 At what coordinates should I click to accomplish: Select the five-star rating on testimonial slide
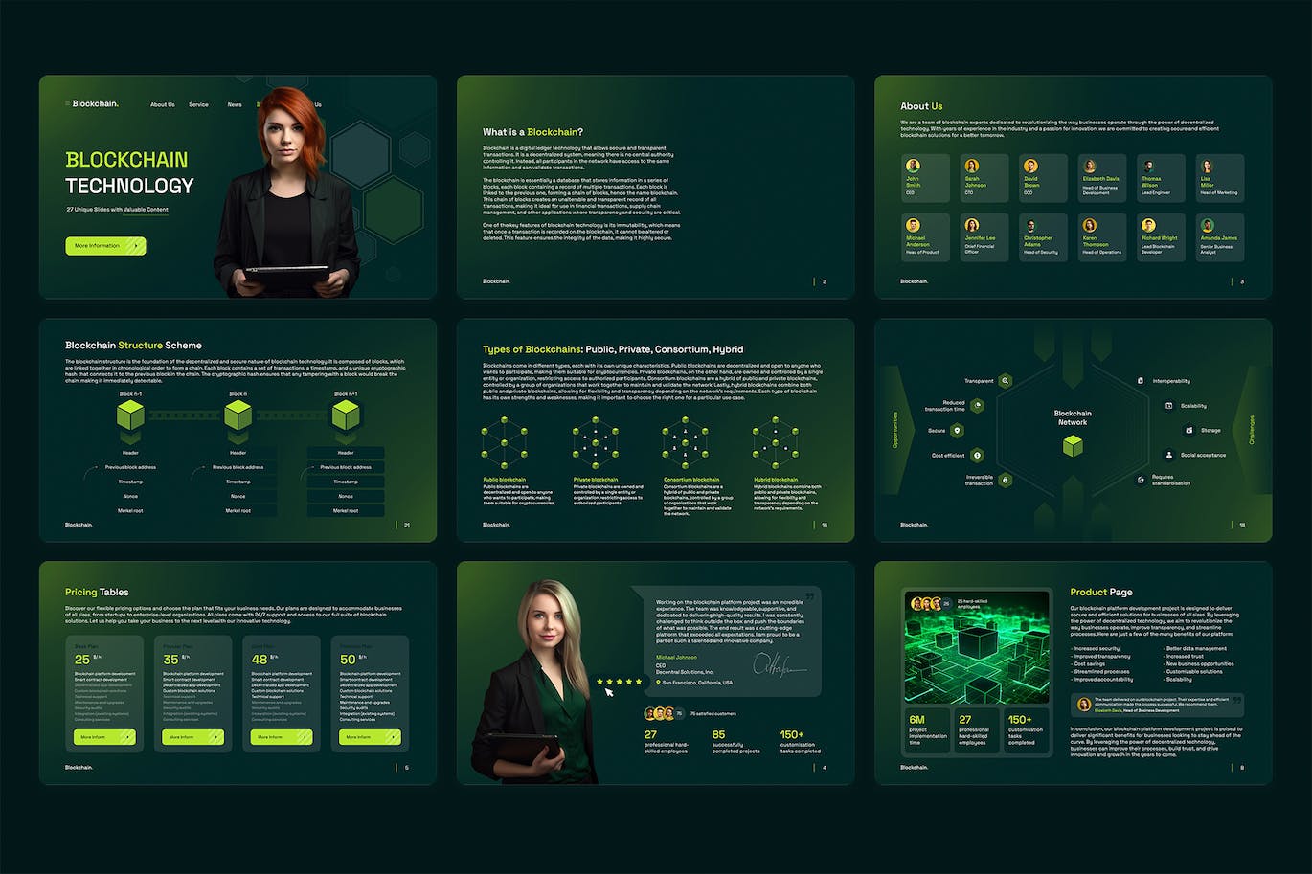tap(620, 682)
